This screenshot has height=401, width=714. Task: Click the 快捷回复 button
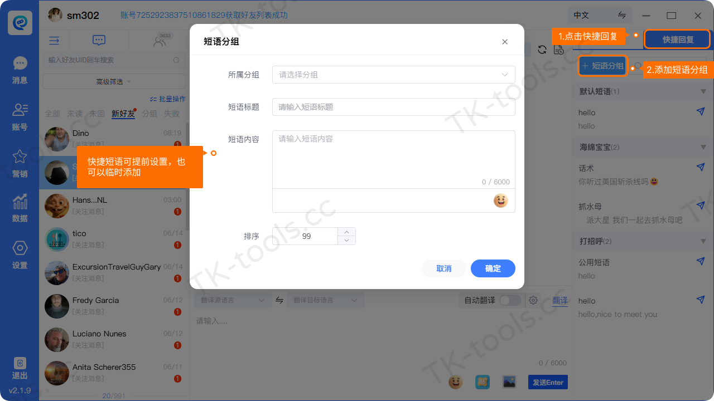[x=678, y=40]
